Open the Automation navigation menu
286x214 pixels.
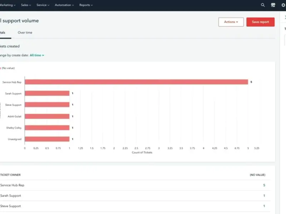[x=64, y=5]
